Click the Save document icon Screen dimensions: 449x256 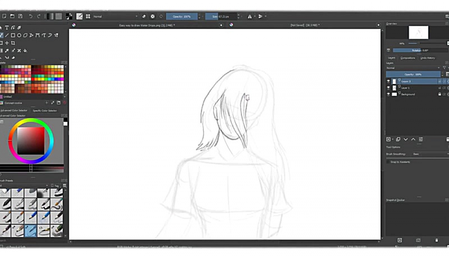(x=20, y=17)
